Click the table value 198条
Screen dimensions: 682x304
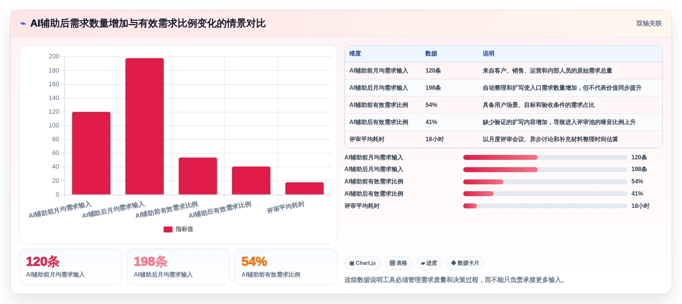click(x=433, y=88)
